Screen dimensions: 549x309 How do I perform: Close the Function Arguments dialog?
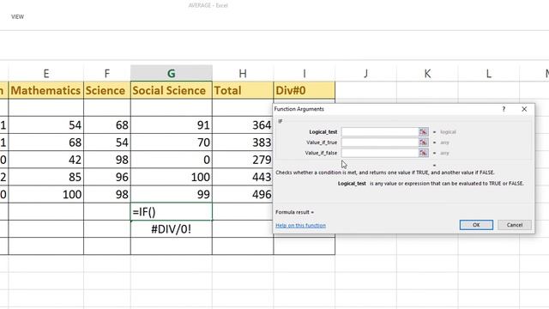[524, 109]
